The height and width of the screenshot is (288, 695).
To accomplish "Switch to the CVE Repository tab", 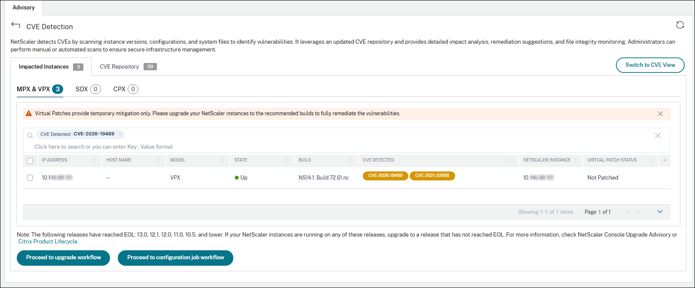I will click(128, 67).
